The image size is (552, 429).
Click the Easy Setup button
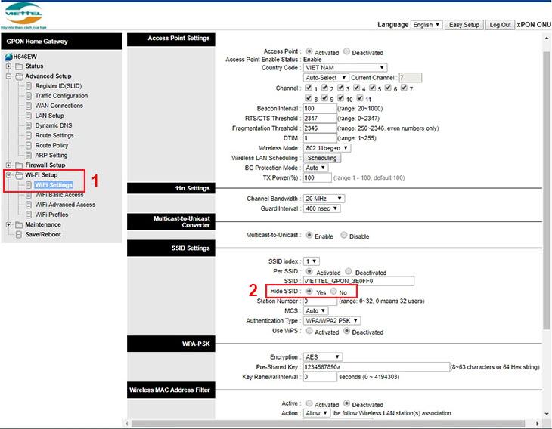[464, 25]
